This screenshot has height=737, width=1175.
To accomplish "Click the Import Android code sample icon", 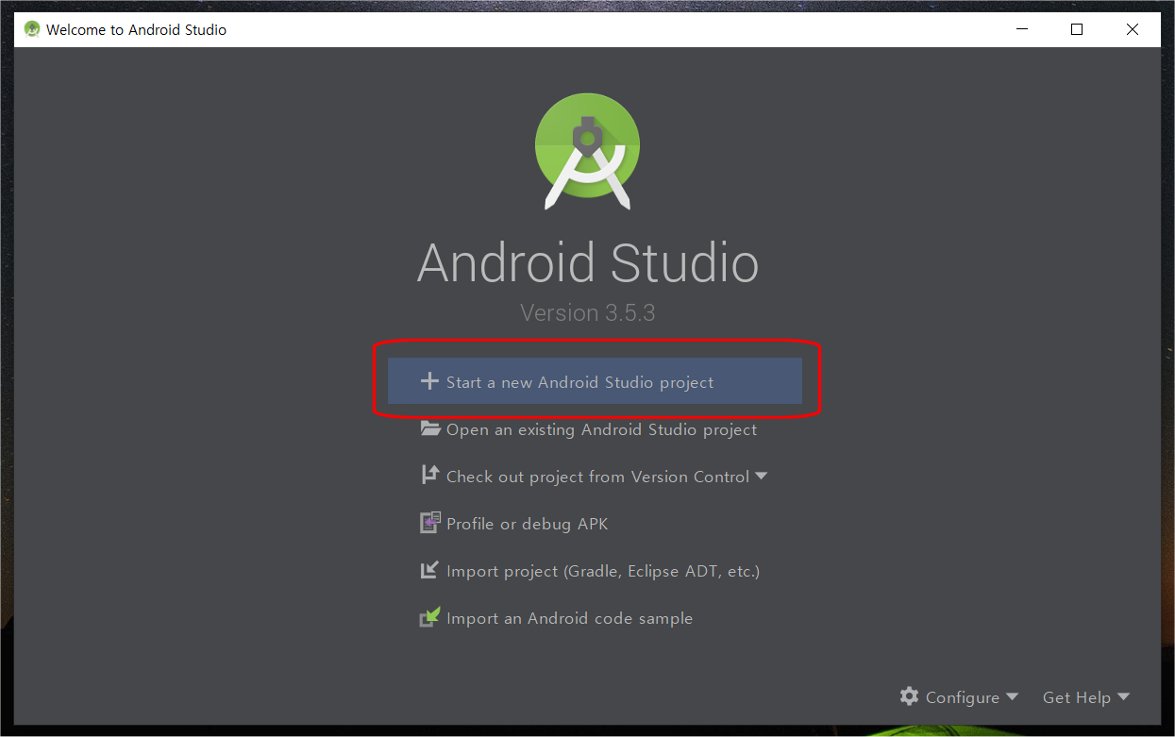I will click(430, 617).
